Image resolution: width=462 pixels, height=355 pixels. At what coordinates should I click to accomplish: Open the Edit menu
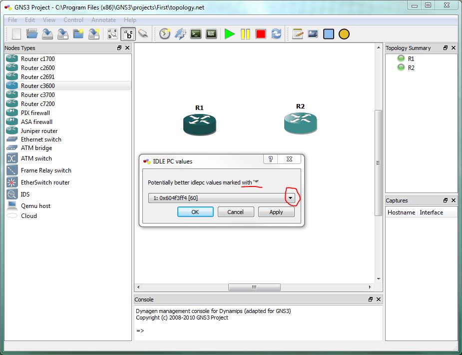(x=30, y=20)
